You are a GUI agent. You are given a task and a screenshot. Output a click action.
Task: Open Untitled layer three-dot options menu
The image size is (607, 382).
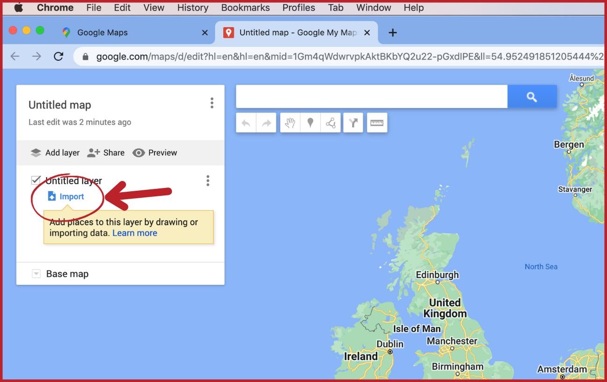208,181
